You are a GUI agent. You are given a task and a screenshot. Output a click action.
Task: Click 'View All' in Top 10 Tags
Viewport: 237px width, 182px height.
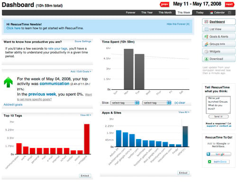(85, 115)
